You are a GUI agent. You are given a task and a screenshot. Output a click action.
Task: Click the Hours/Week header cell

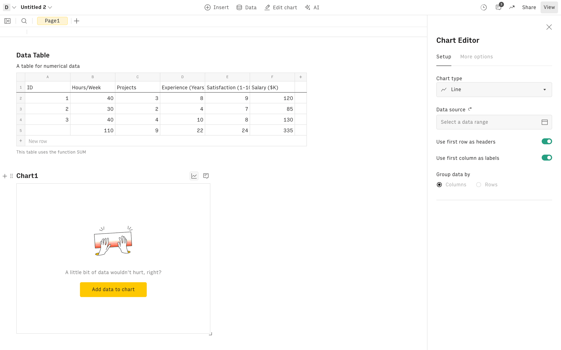coord(93,87)
